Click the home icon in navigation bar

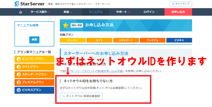pos(21,12)
